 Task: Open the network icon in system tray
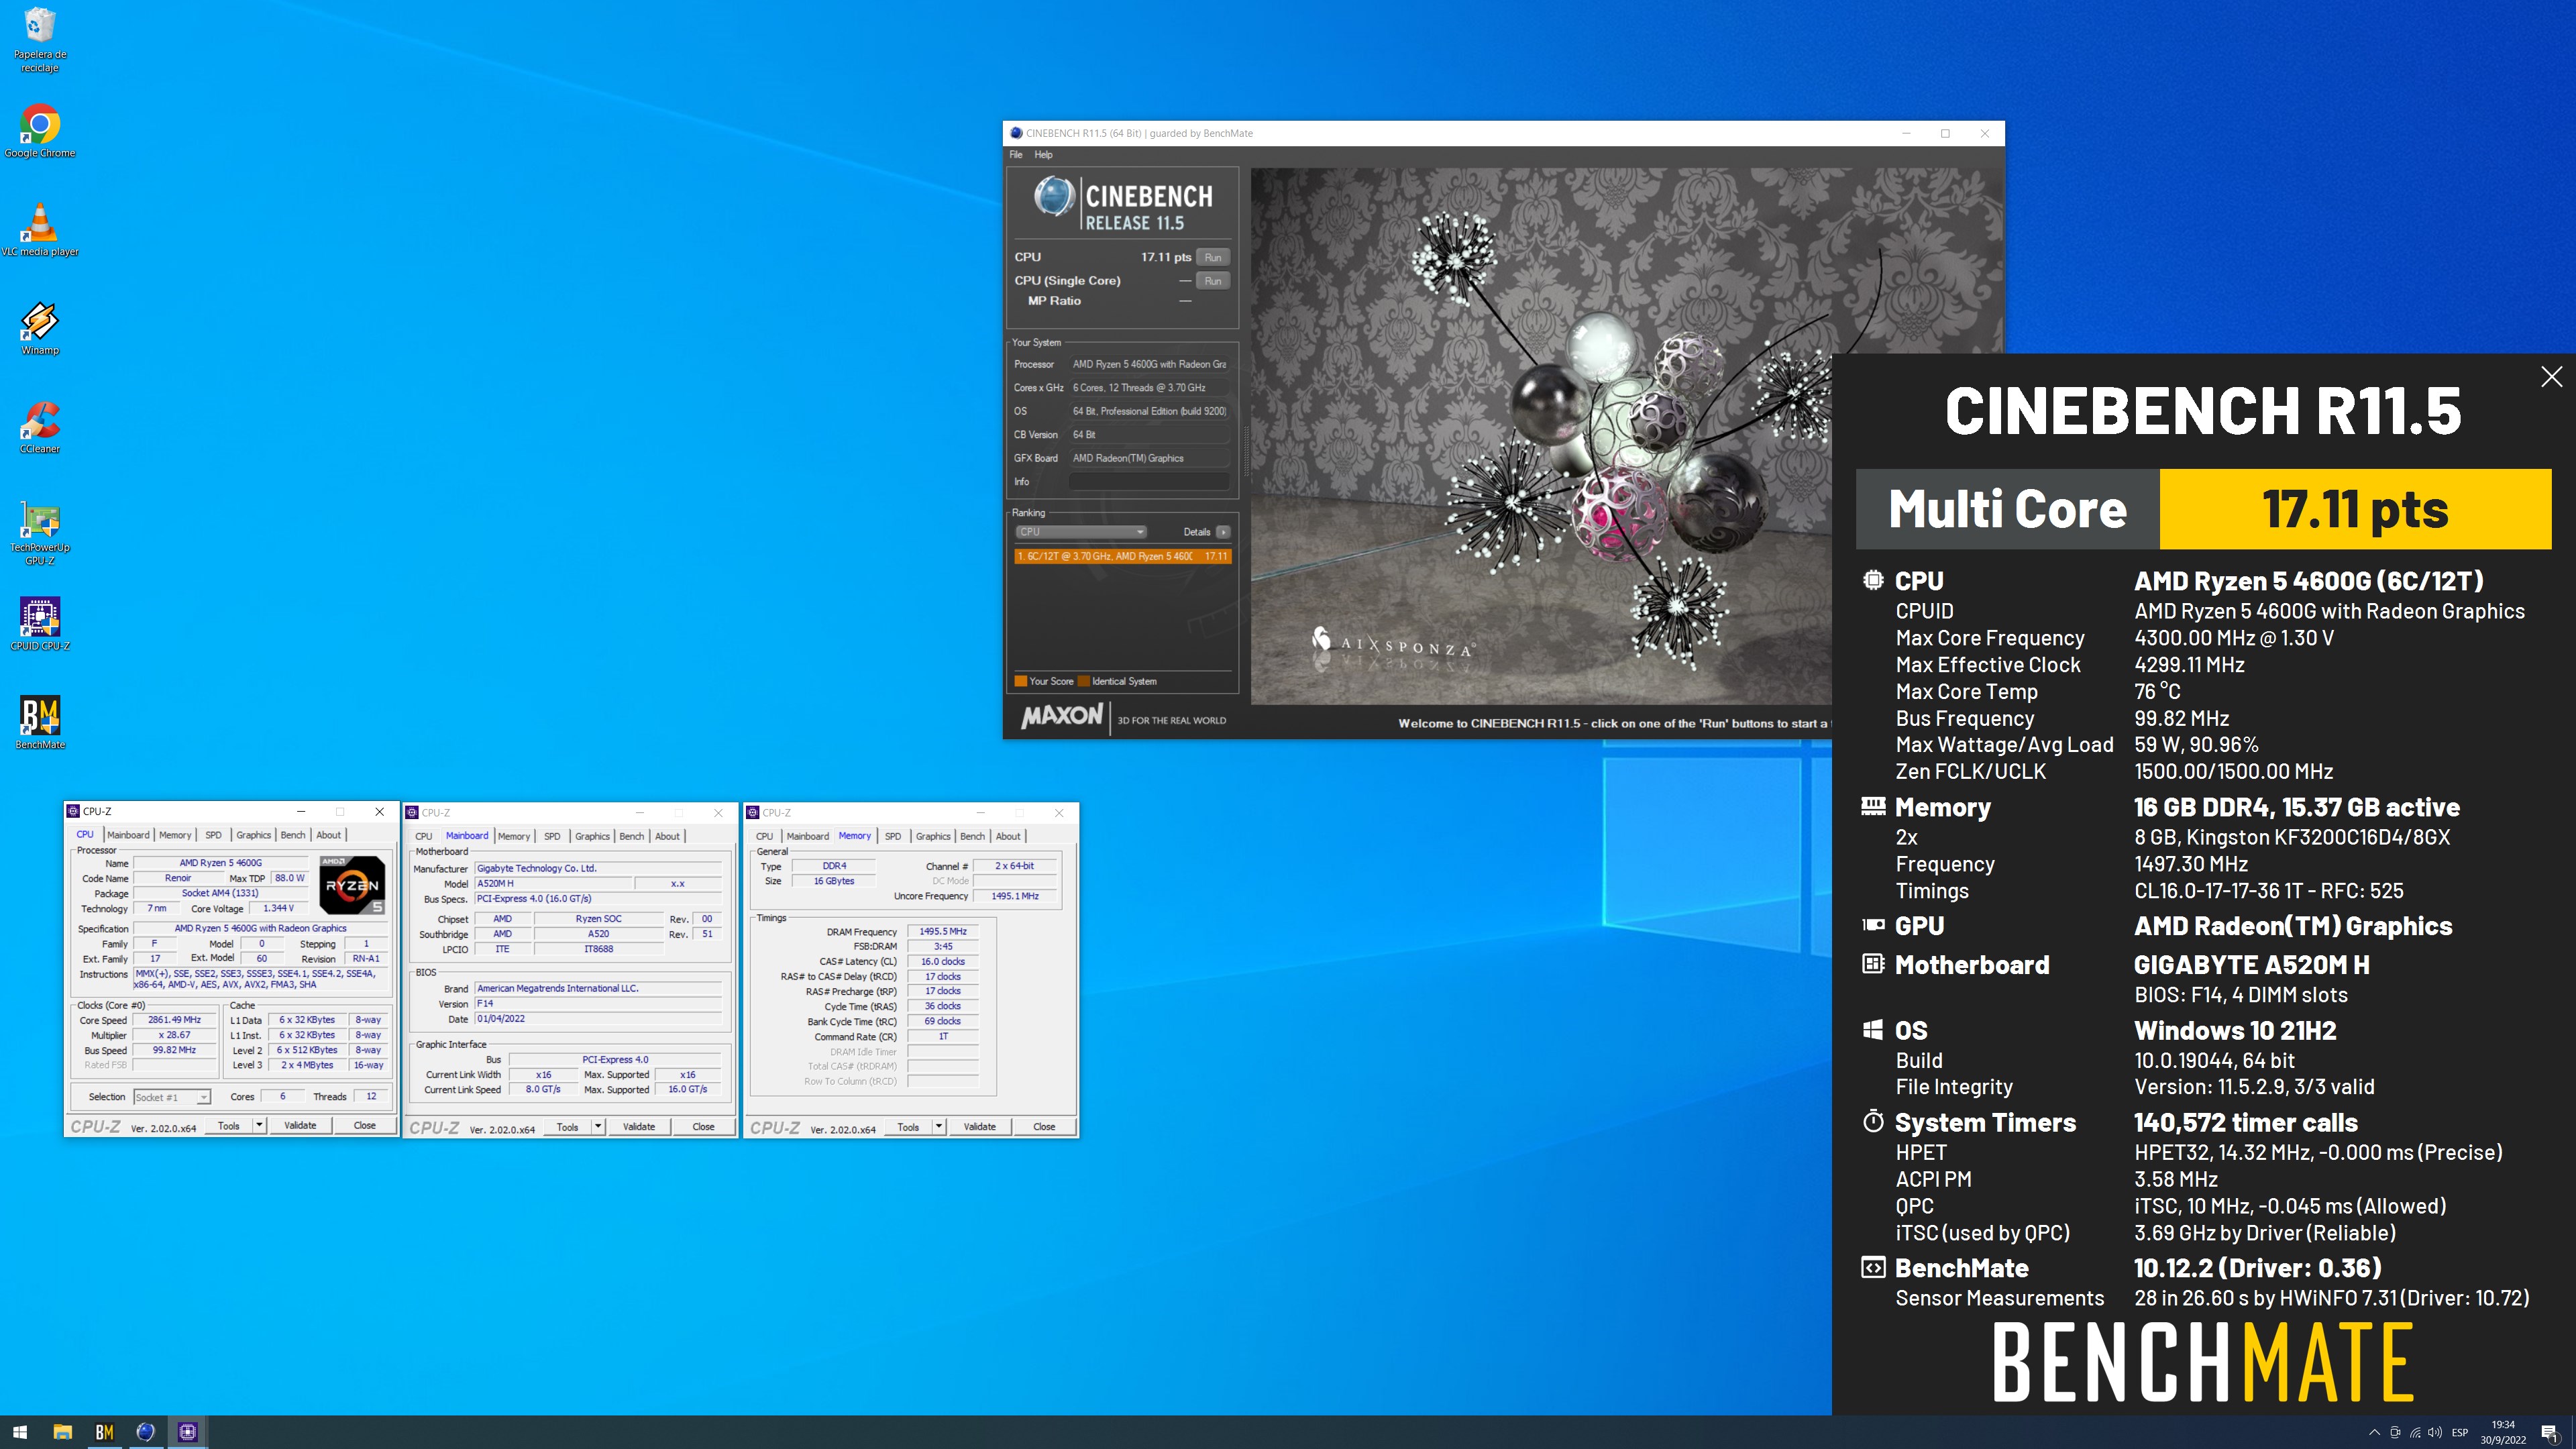tap(2415, 1432)
